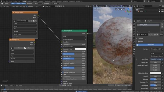The width and height of the screenshot is (164, 92).
Task: Open the Repeat extension dropdown in Image Texture node
Action: click(x=22, y=59)
